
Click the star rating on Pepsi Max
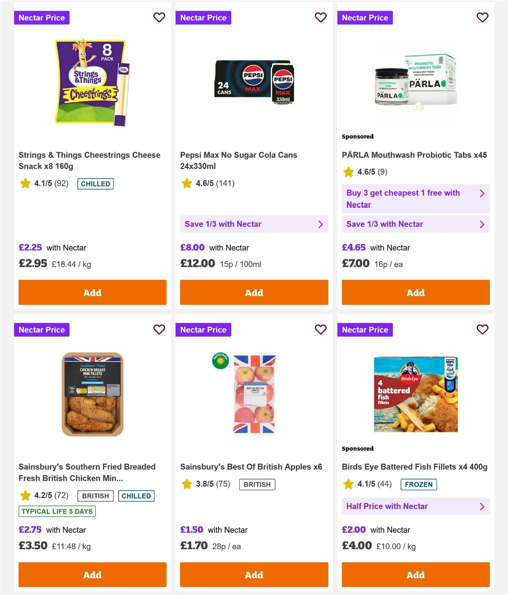click(x=187, y=184)
